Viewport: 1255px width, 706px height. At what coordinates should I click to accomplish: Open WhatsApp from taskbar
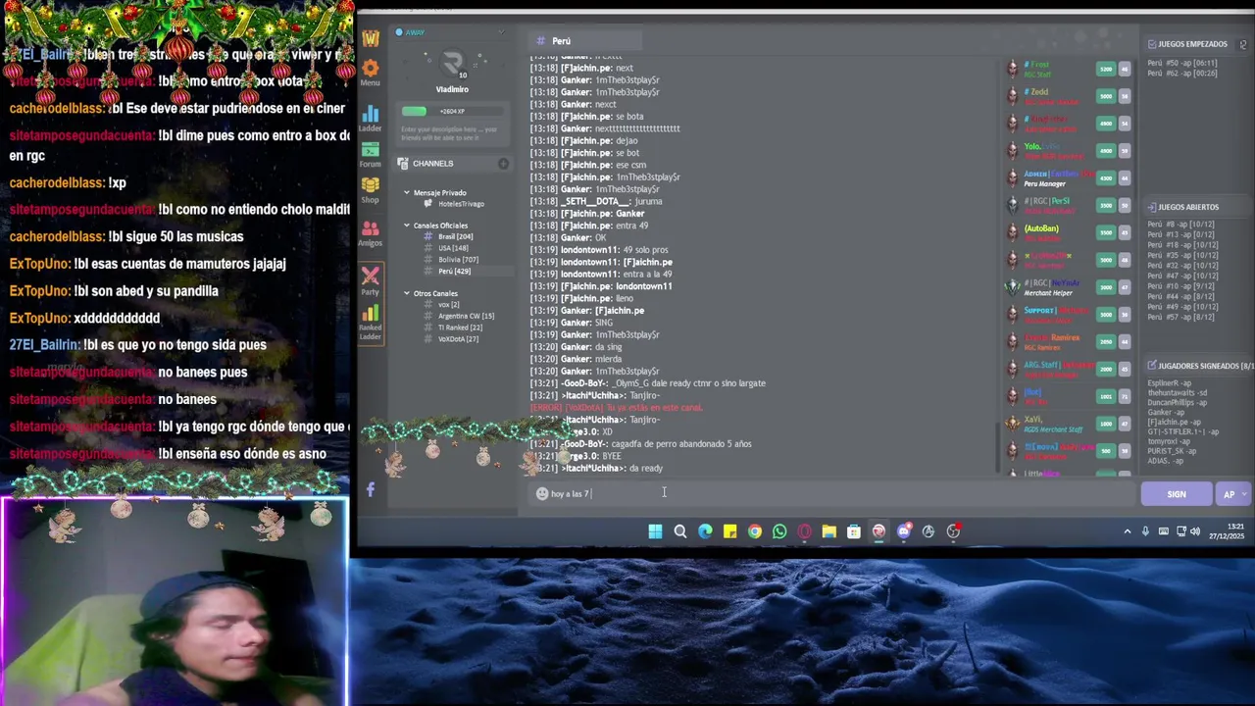(x=779, y=531)
